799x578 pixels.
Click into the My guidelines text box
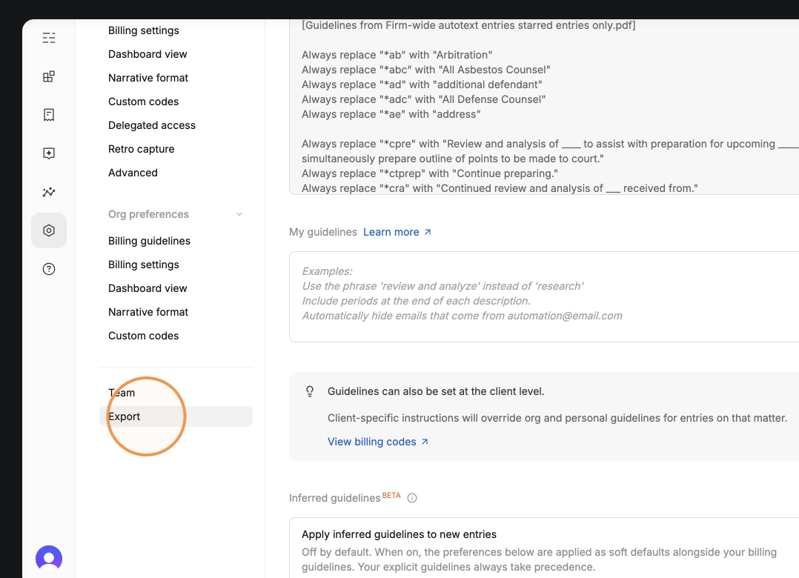point(544,297)
